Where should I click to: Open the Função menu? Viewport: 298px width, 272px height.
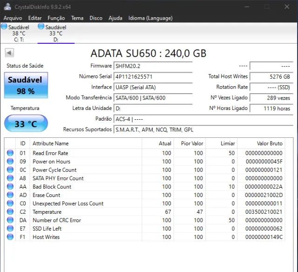(56, 18)
